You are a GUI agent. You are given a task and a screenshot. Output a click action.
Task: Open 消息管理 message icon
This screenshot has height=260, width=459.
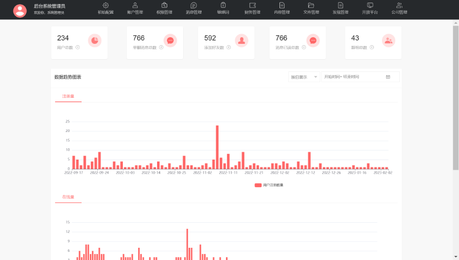coord(193,5)
